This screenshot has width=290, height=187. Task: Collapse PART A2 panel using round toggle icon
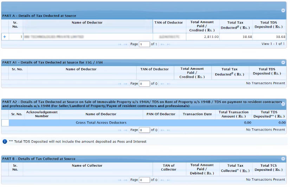[283, 104]
